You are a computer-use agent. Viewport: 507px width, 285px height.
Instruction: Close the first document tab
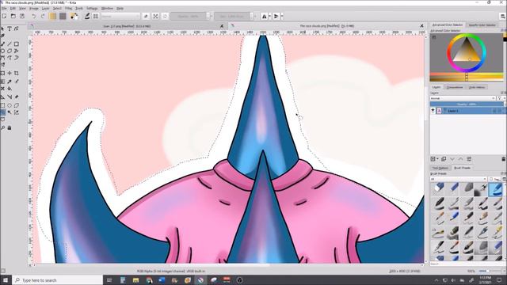(222, 26)
